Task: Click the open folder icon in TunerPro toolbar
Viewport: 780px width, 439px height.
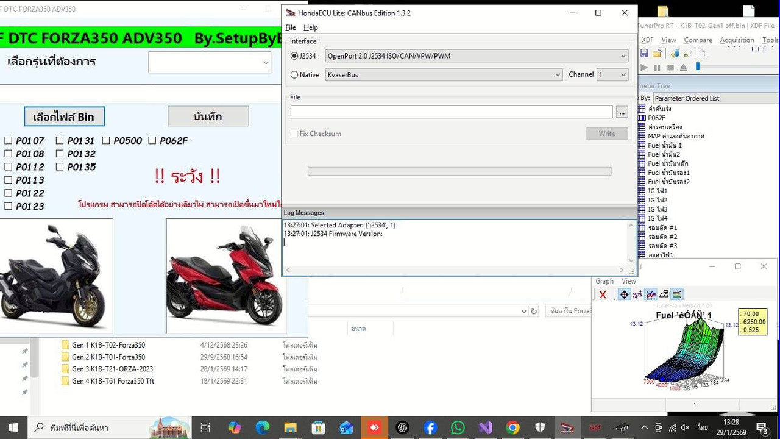Action: [x=657, y=54]
